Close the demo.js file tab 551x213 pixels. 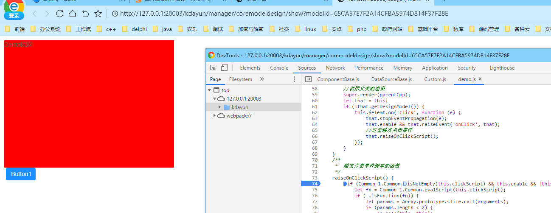480,79
